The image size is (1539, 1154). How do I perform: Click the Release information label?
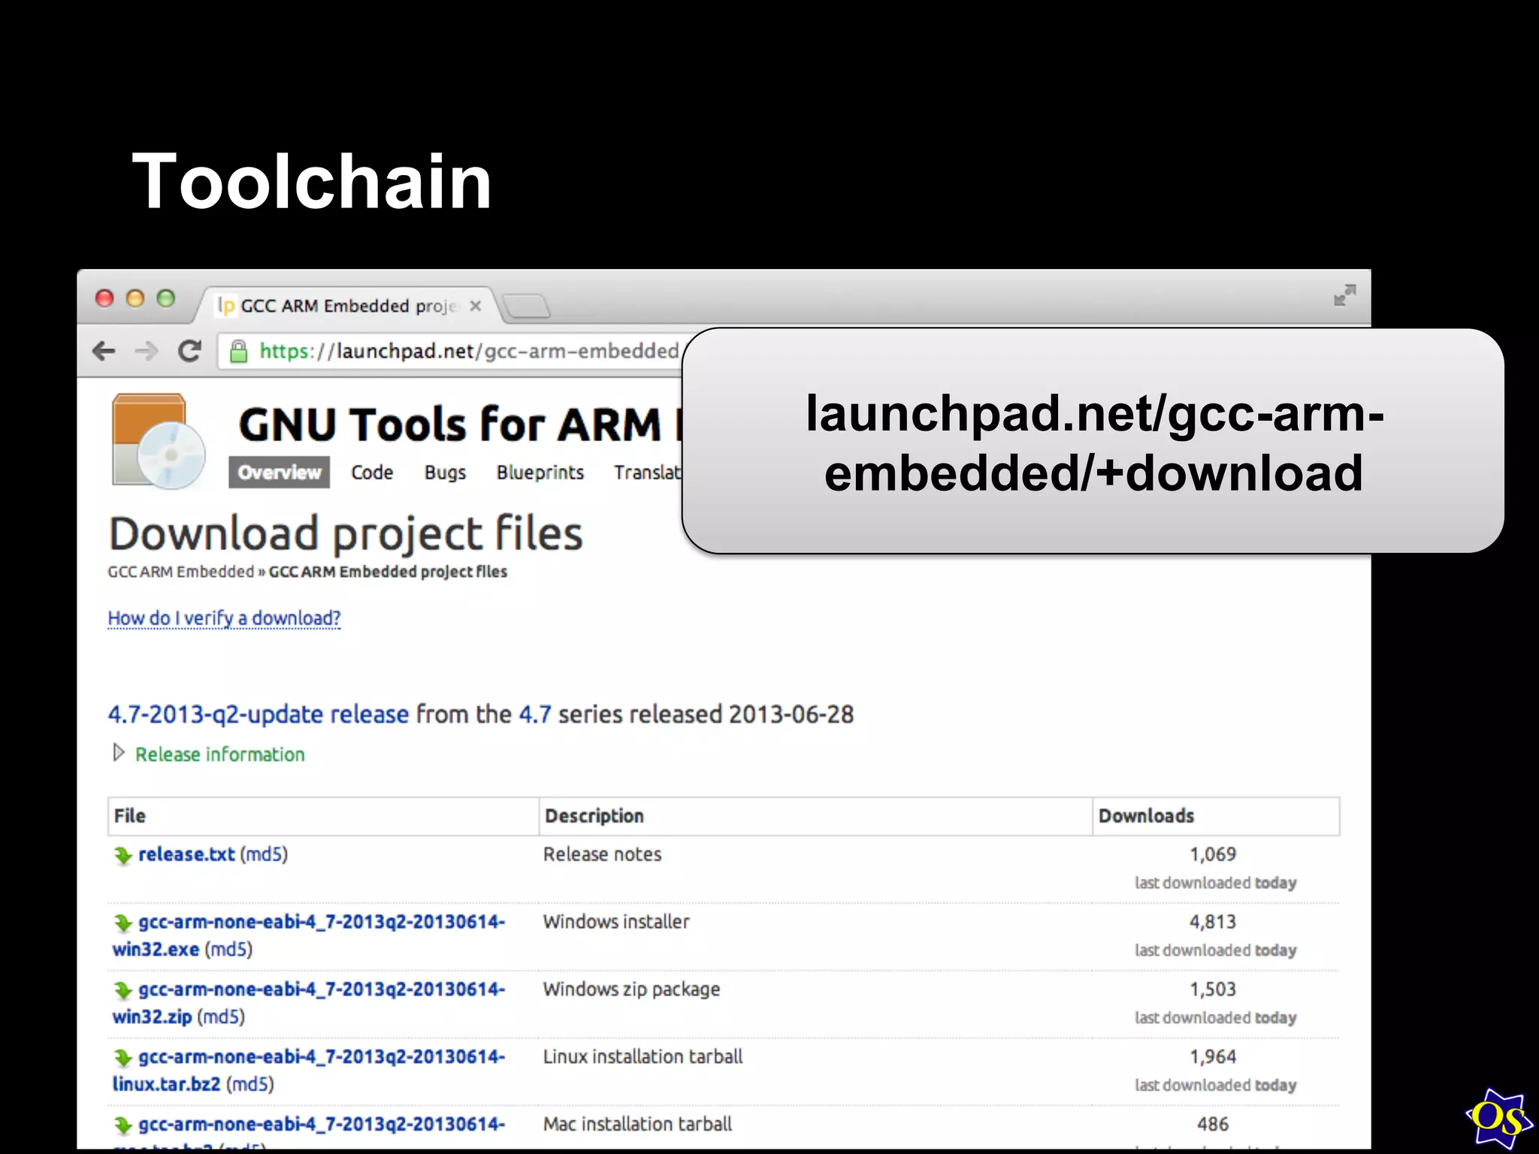(x=220, y=754)
